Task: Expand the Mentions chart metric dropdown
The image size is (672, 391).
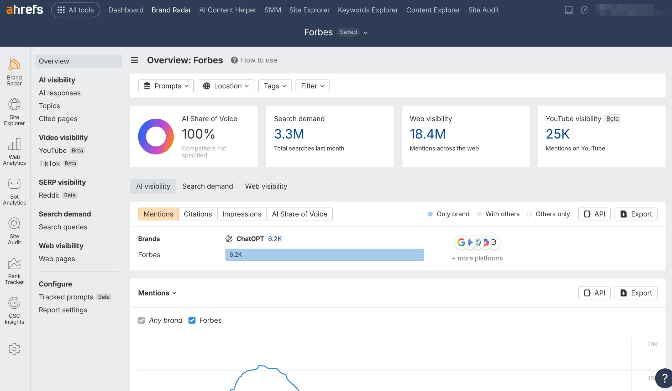Action: (x=157, y=293)
